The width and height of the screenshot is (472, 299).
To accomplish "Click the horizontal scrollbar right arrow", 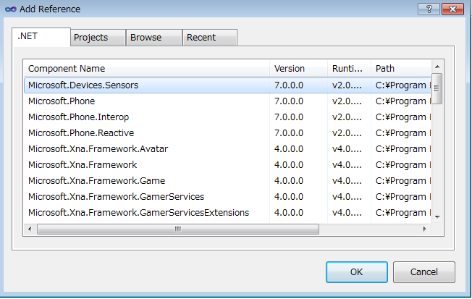I will coord(424,229).
